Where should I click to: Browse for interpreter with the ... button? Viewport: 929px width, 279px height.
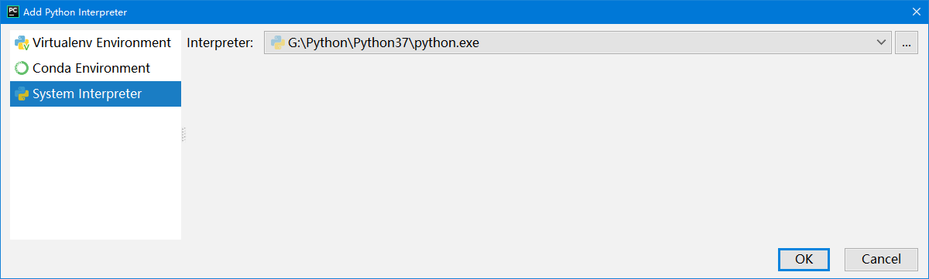[x=906, y=43]
